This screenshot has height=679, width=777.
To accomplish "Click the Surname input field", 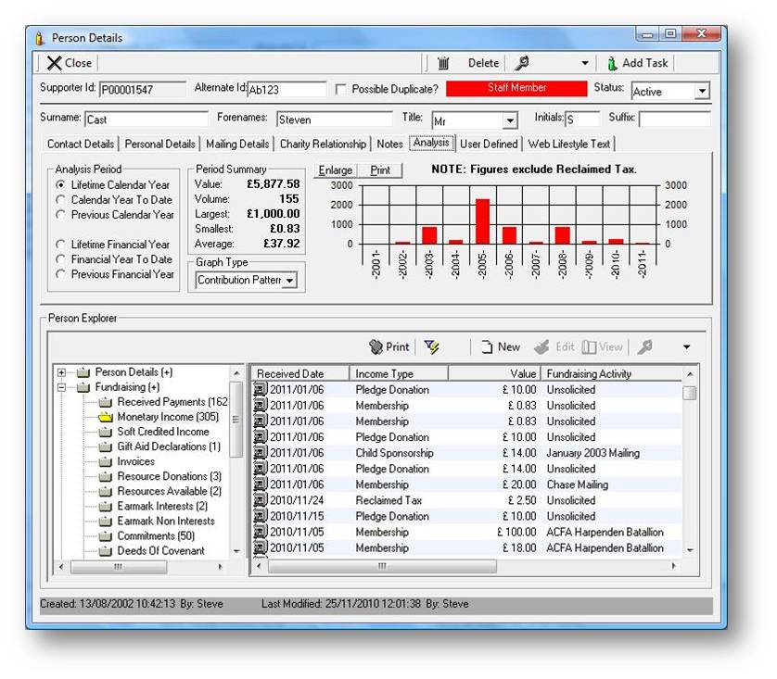I will (x=146, y=119).
